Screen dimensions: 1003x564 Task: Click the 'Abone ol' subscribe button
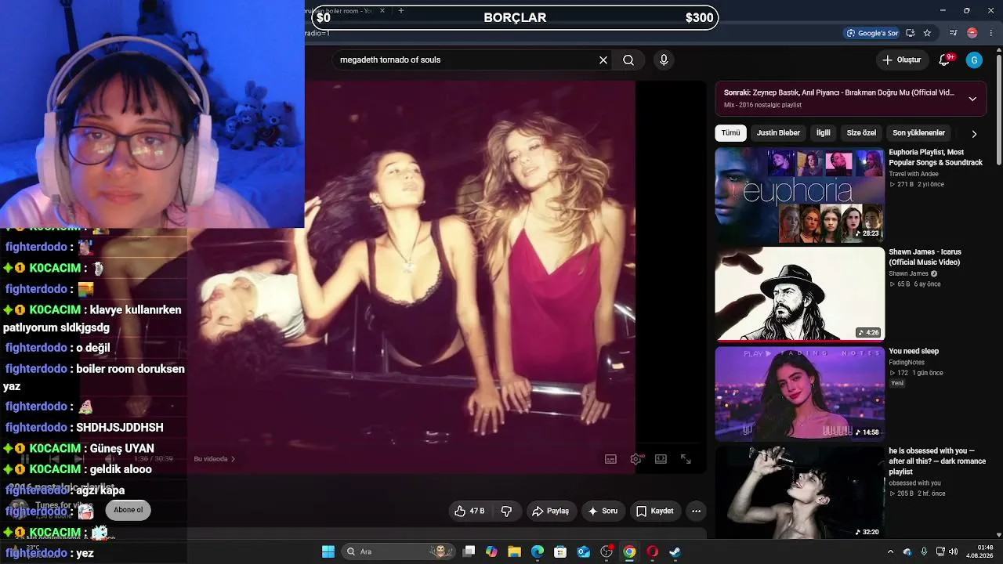point(129,510)
